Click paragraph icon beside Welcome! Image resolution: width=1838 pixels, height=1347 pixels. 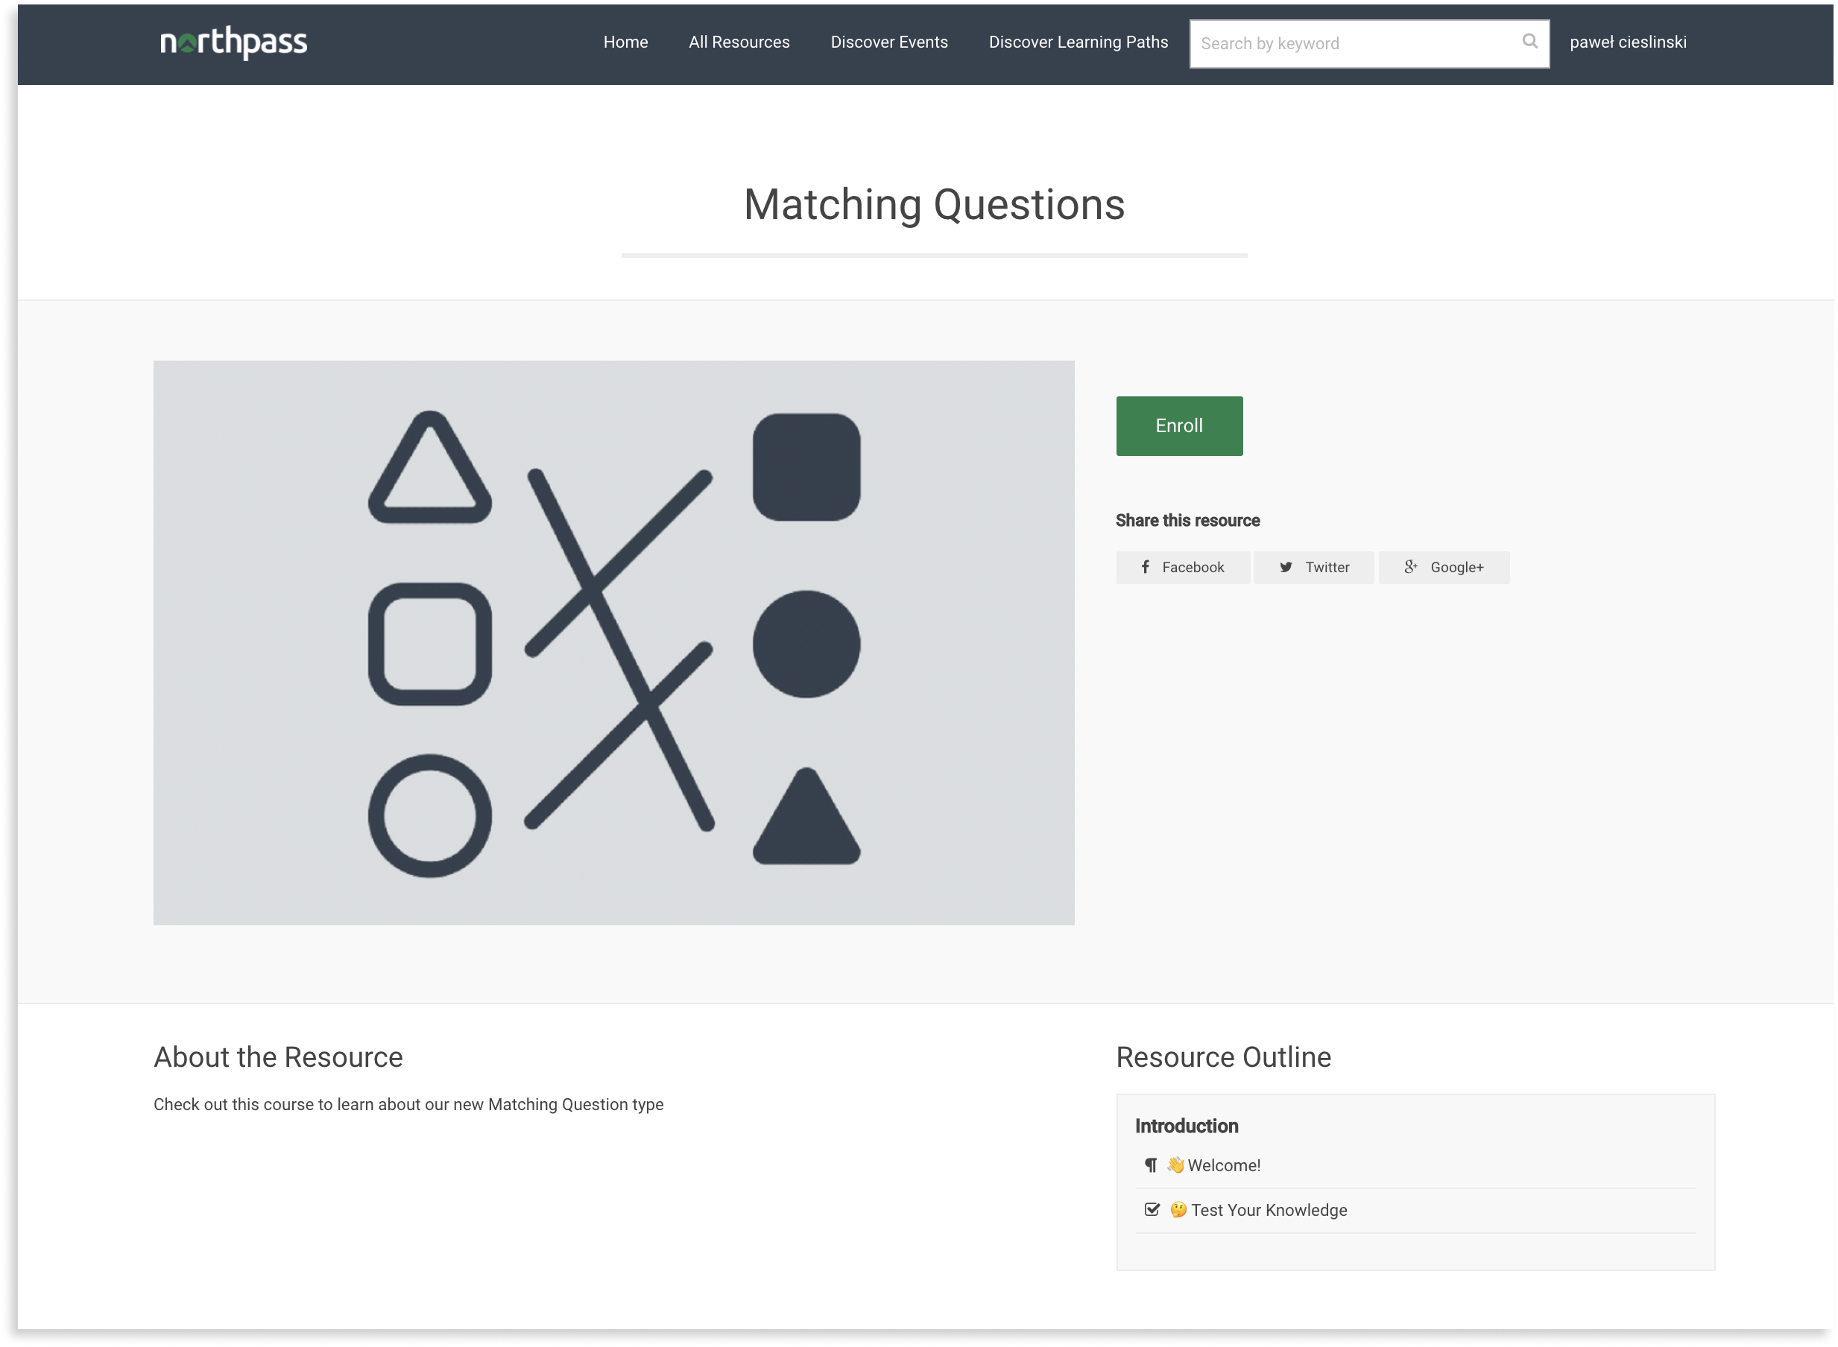[x=1150, y=1165]
